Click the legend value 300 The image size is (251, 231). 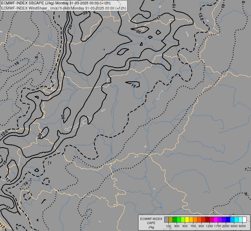coord(177,226)
